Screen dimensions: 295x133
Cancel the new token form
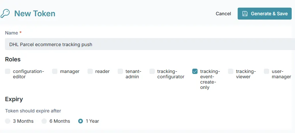(x=223, y=14)
